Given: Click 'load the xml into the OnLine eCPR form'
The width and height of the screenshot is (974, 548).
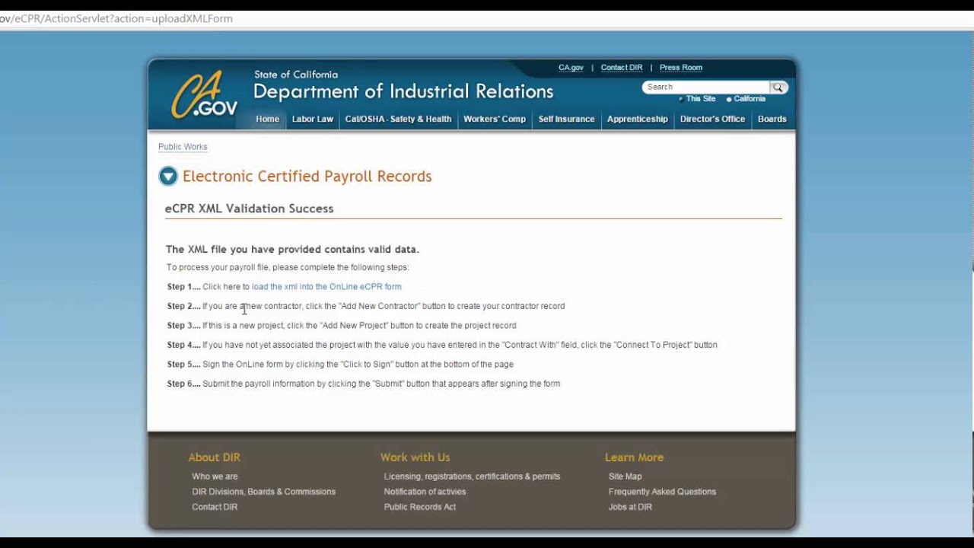Looking at the screenshot, I should [326, 287].
